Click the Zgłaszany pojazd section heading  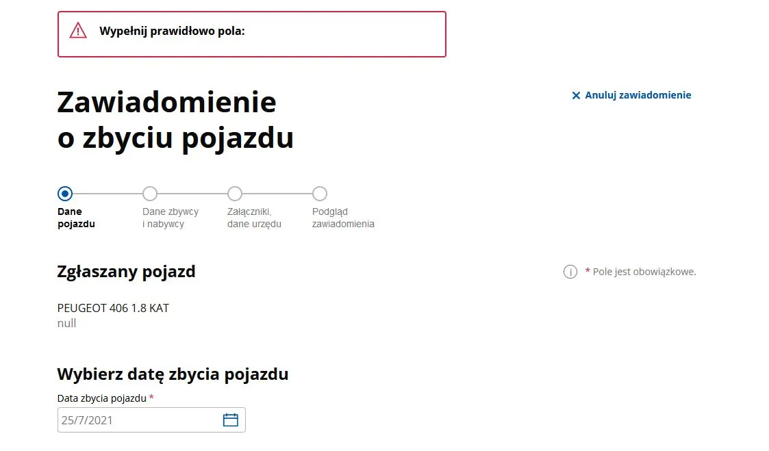pos(126,271)
